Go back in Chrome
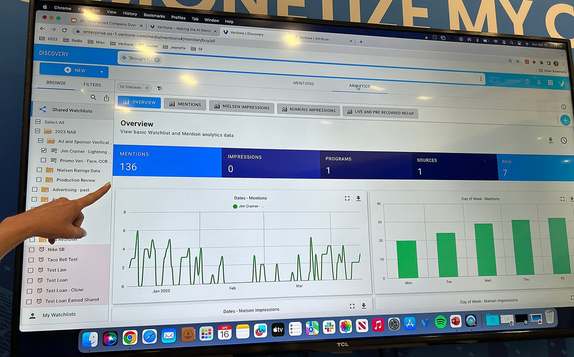Image resolution: width=574 pixels, height=357 pixels. [x=42, y=29]
